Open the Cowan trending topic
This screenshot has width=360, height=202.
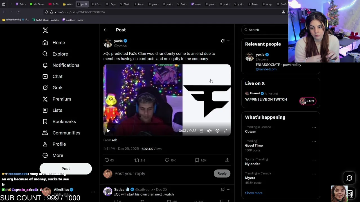pyautogui.click(x=251, y=131)
